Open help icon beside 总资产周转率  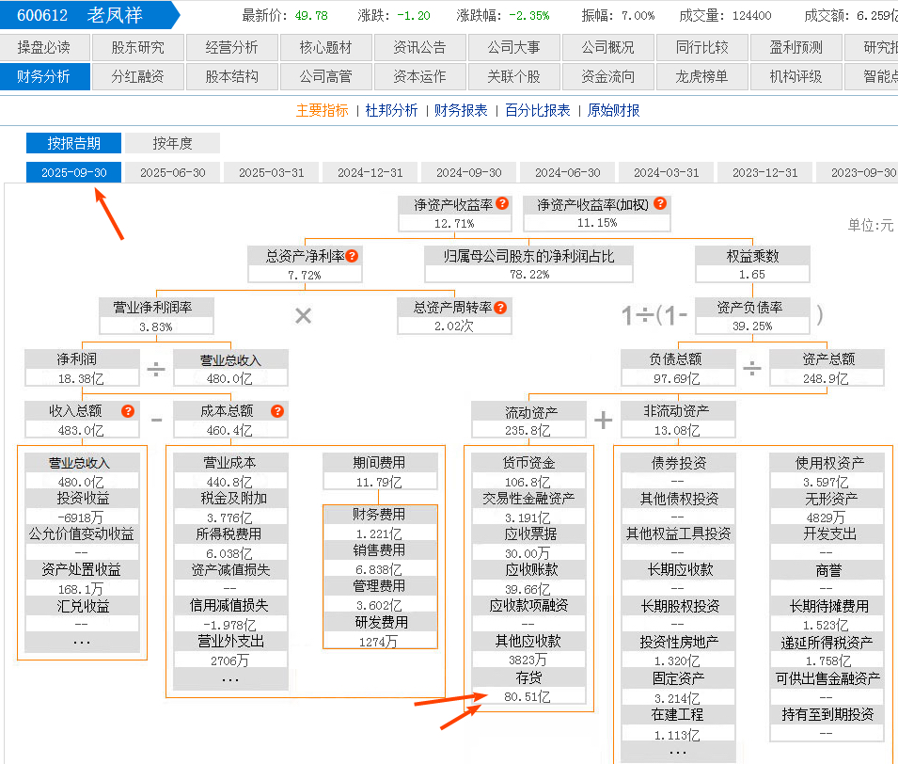(x=500, y=308)
